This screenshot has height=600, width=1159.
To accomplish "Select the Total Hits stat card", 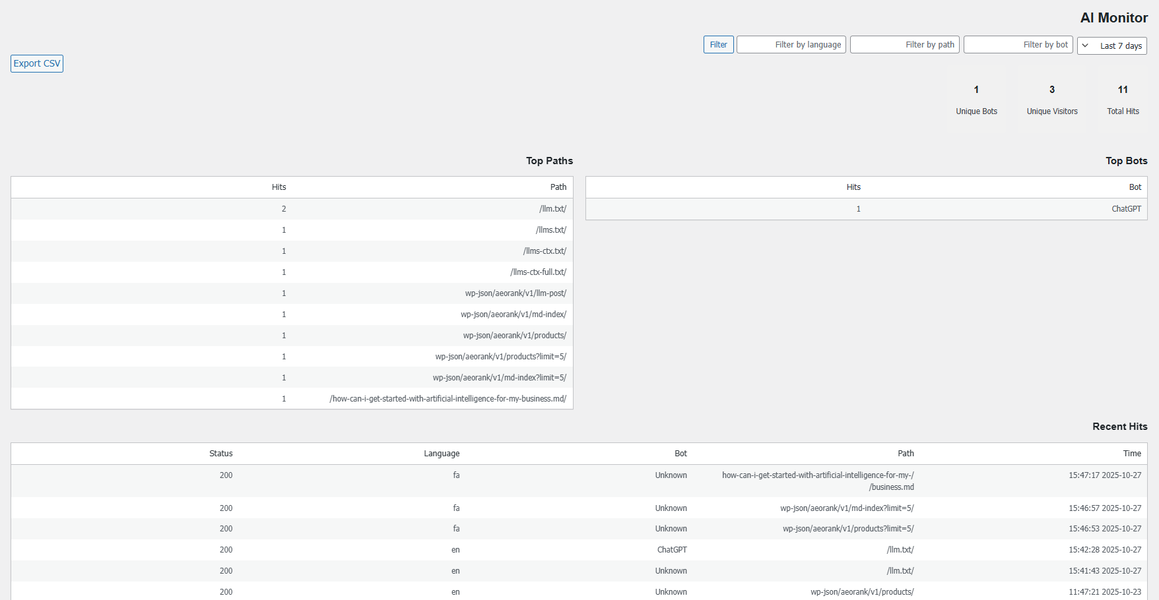I will [1123, 99].
